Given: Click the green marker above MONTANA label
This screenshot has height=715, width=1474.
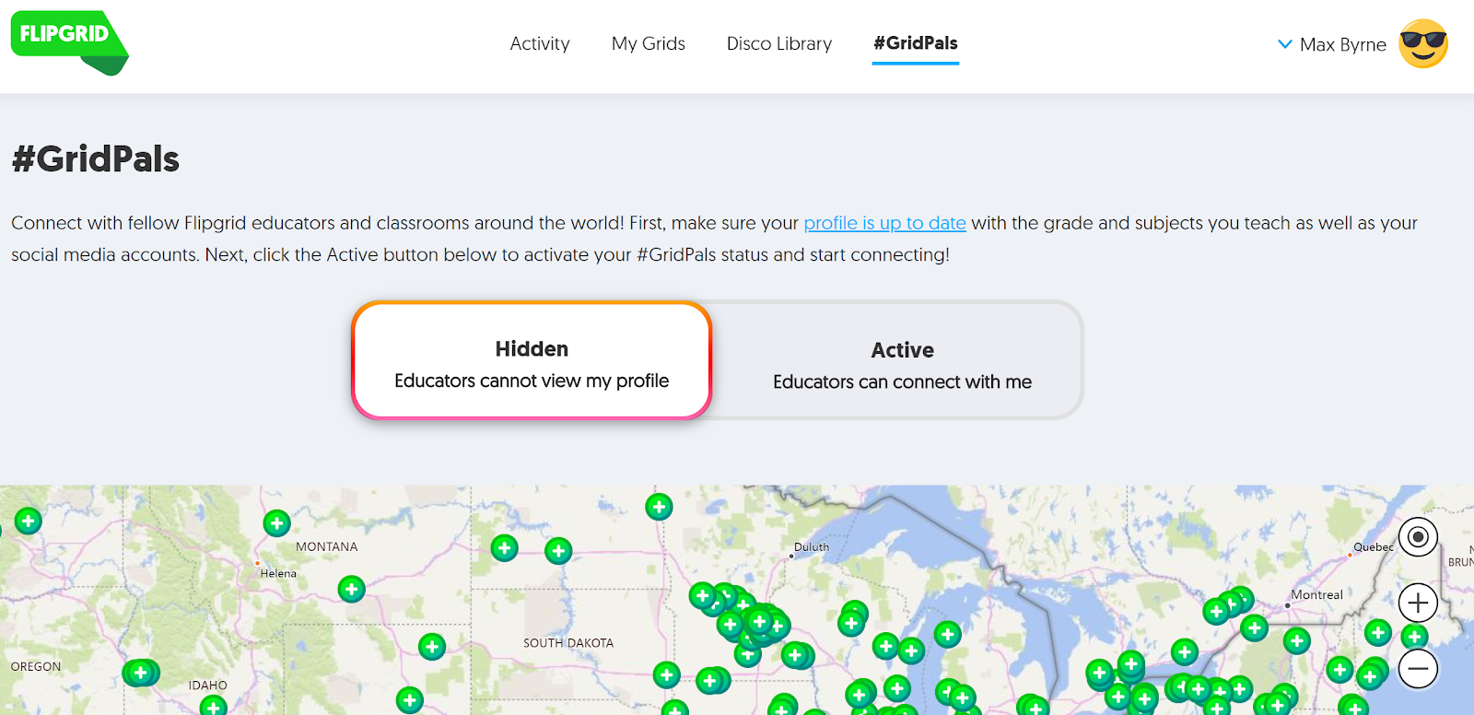Looking at the screenshot, I should point(276,523).
